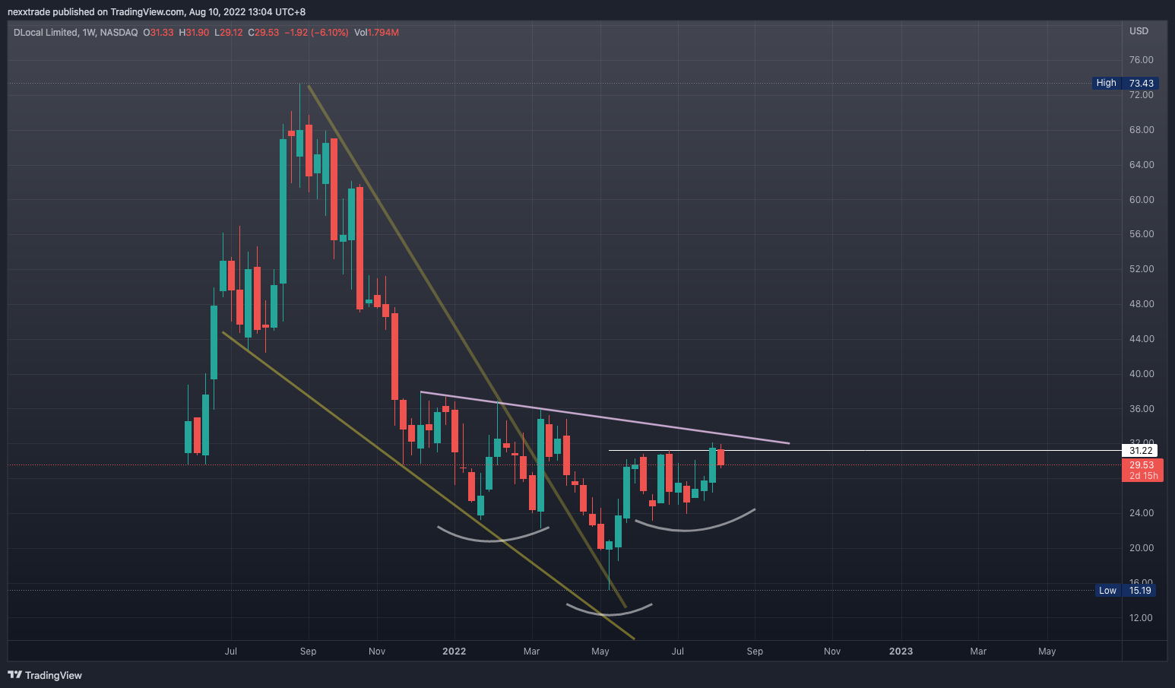This screenshot has width=1175, height=688.
Task: Click the USD currency label on price axis
Action: pos(1139,31)
